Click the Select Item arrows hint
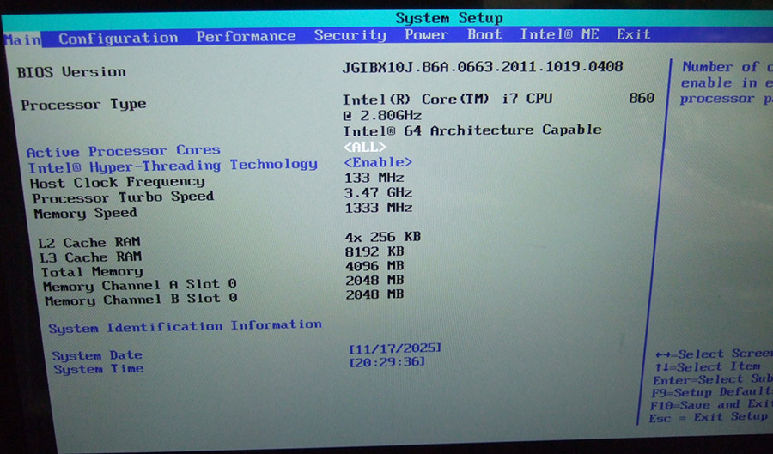Image resolution: width=773 pixels, height=454 pixels. [708, 366]
